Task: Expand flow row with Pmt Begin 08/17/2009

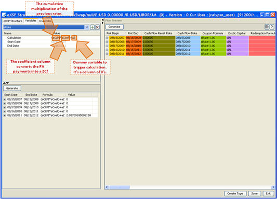Action: (107, 46)
